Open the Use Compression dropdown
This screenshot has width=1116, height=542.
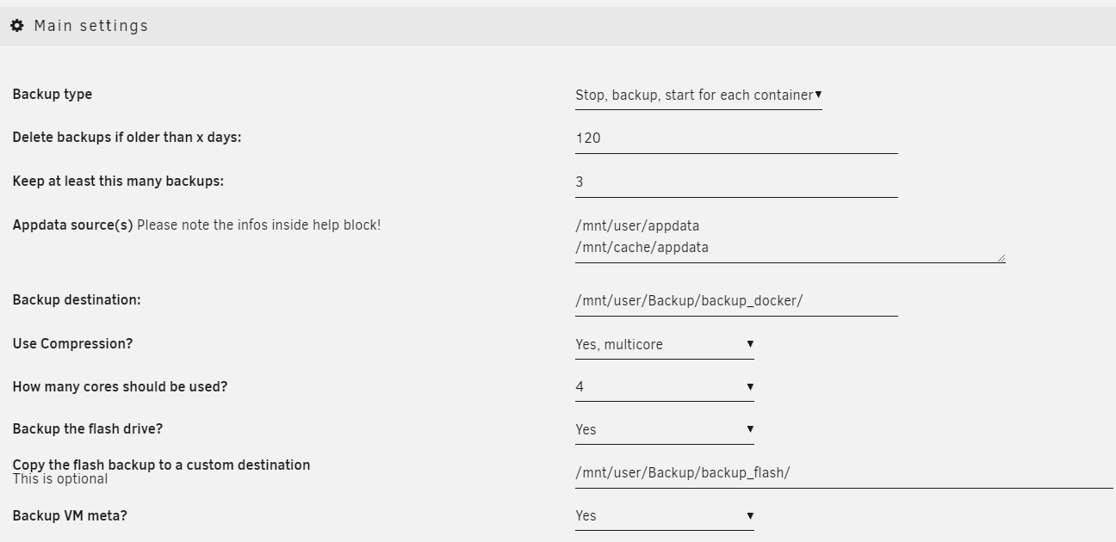tap(665, 344)
